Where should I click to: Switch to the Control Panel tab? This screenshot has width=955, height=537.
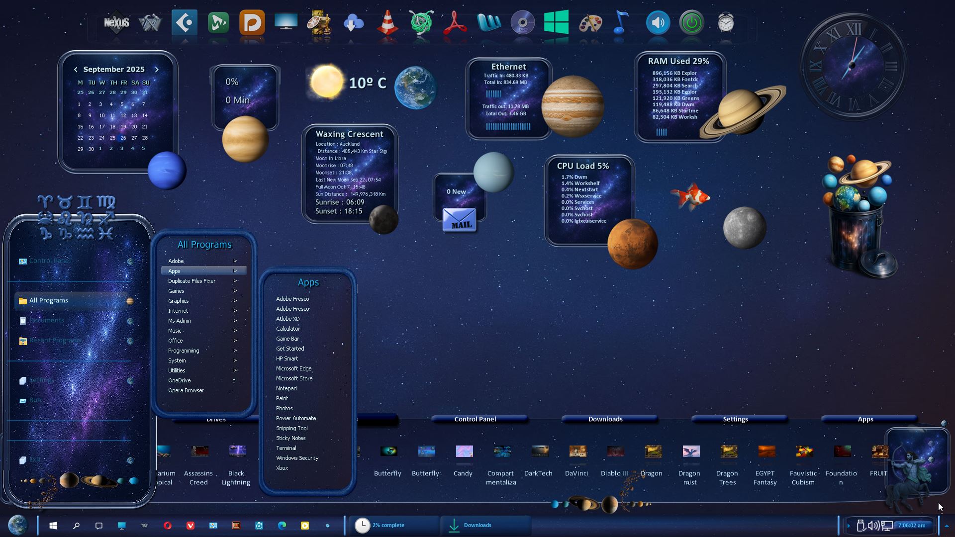click(x=475, y=419)
